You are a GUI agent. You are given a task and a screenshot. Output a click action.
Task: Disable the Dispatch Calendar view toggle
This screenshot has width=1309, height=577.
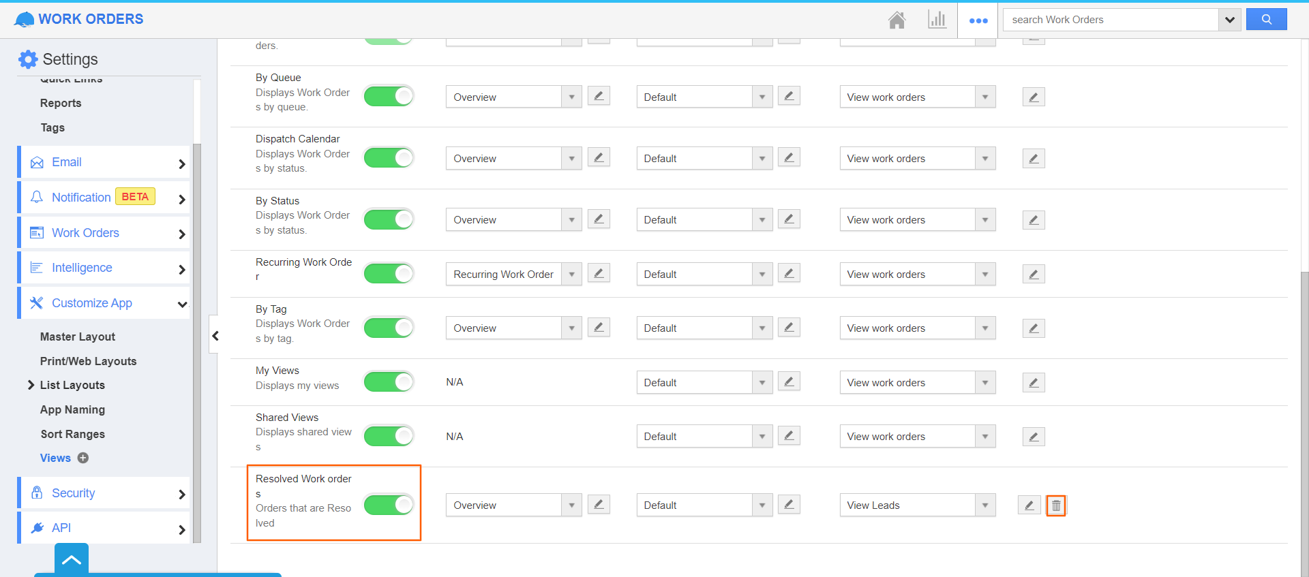tap(389, 157)
